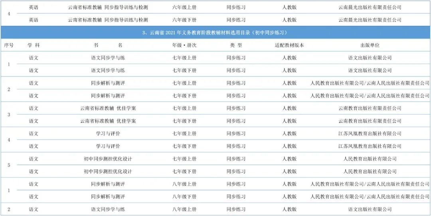The image size is (431, 216).
Task: Select the 类型 column header
Action: click(236, 45)
